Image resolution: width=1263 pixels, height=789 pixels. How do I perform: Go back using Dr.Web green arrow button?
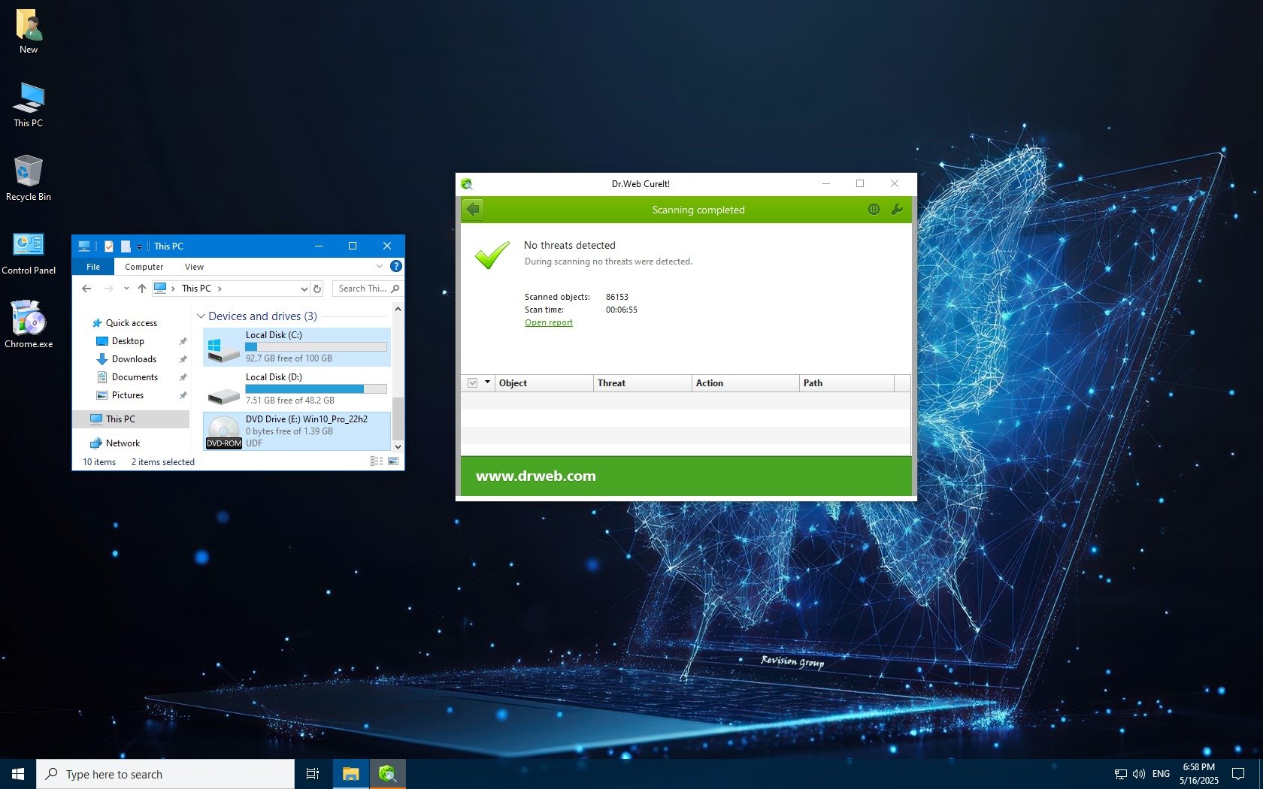473,210
